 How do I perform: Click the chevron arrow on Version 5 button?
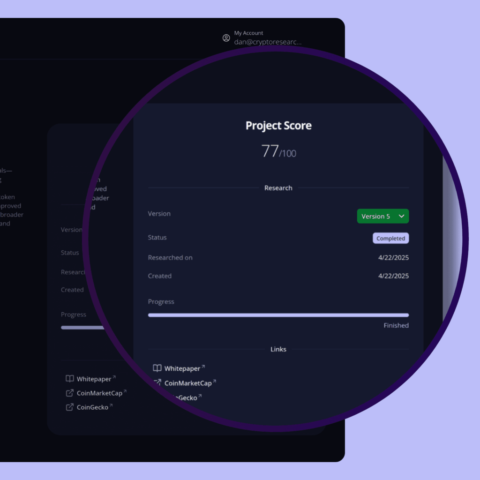(x=401, y=216)
